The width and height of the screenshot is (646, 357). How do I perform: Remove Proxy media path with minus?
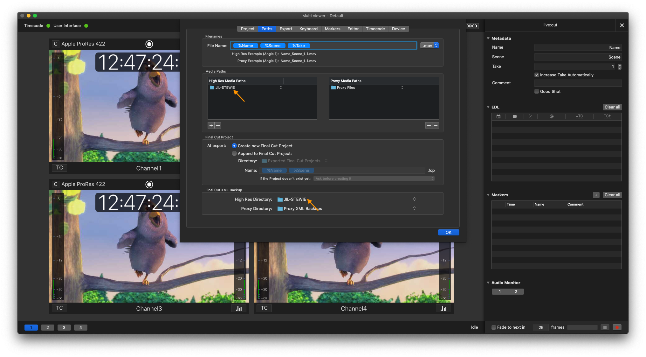click(x=436, y=125)
